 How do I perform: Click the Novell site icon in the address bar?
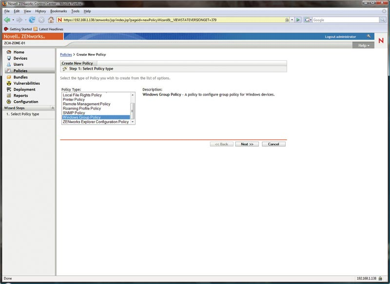pyautogui.click(x=59, y=20)
